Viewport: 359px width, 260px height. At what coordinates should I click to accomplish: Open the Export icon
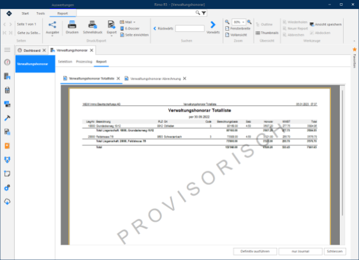pyautogui.click(x=112, y=25)
